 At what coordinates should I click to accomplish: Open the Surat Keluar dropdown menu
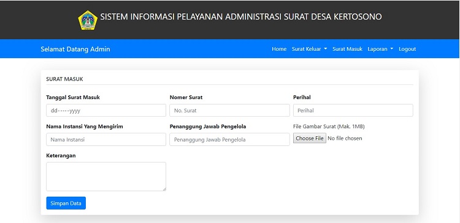tap(309, 49)
